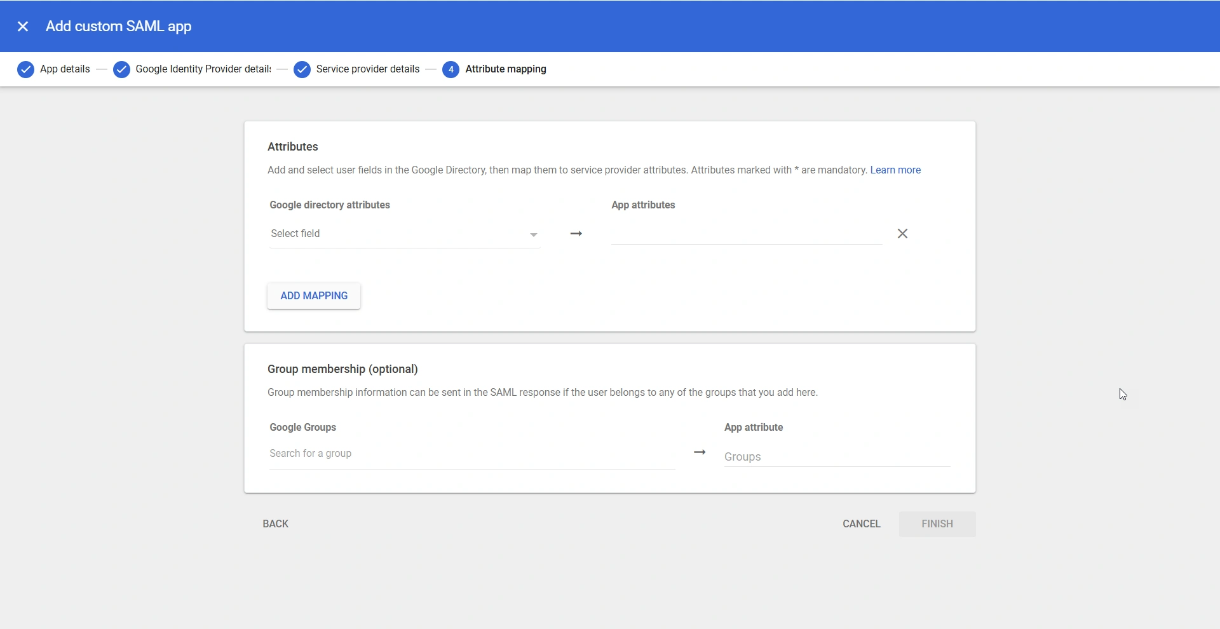This screenshot has height=629, width=1220.
Task: Click the BACK button
Action: coord(274,524)
